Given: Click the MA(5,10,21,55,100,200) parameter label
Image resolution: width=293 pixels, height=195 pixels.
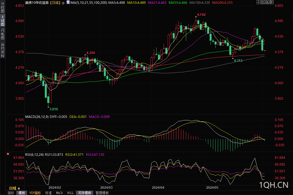Looking at the screenshot, I should click(89, 3).
